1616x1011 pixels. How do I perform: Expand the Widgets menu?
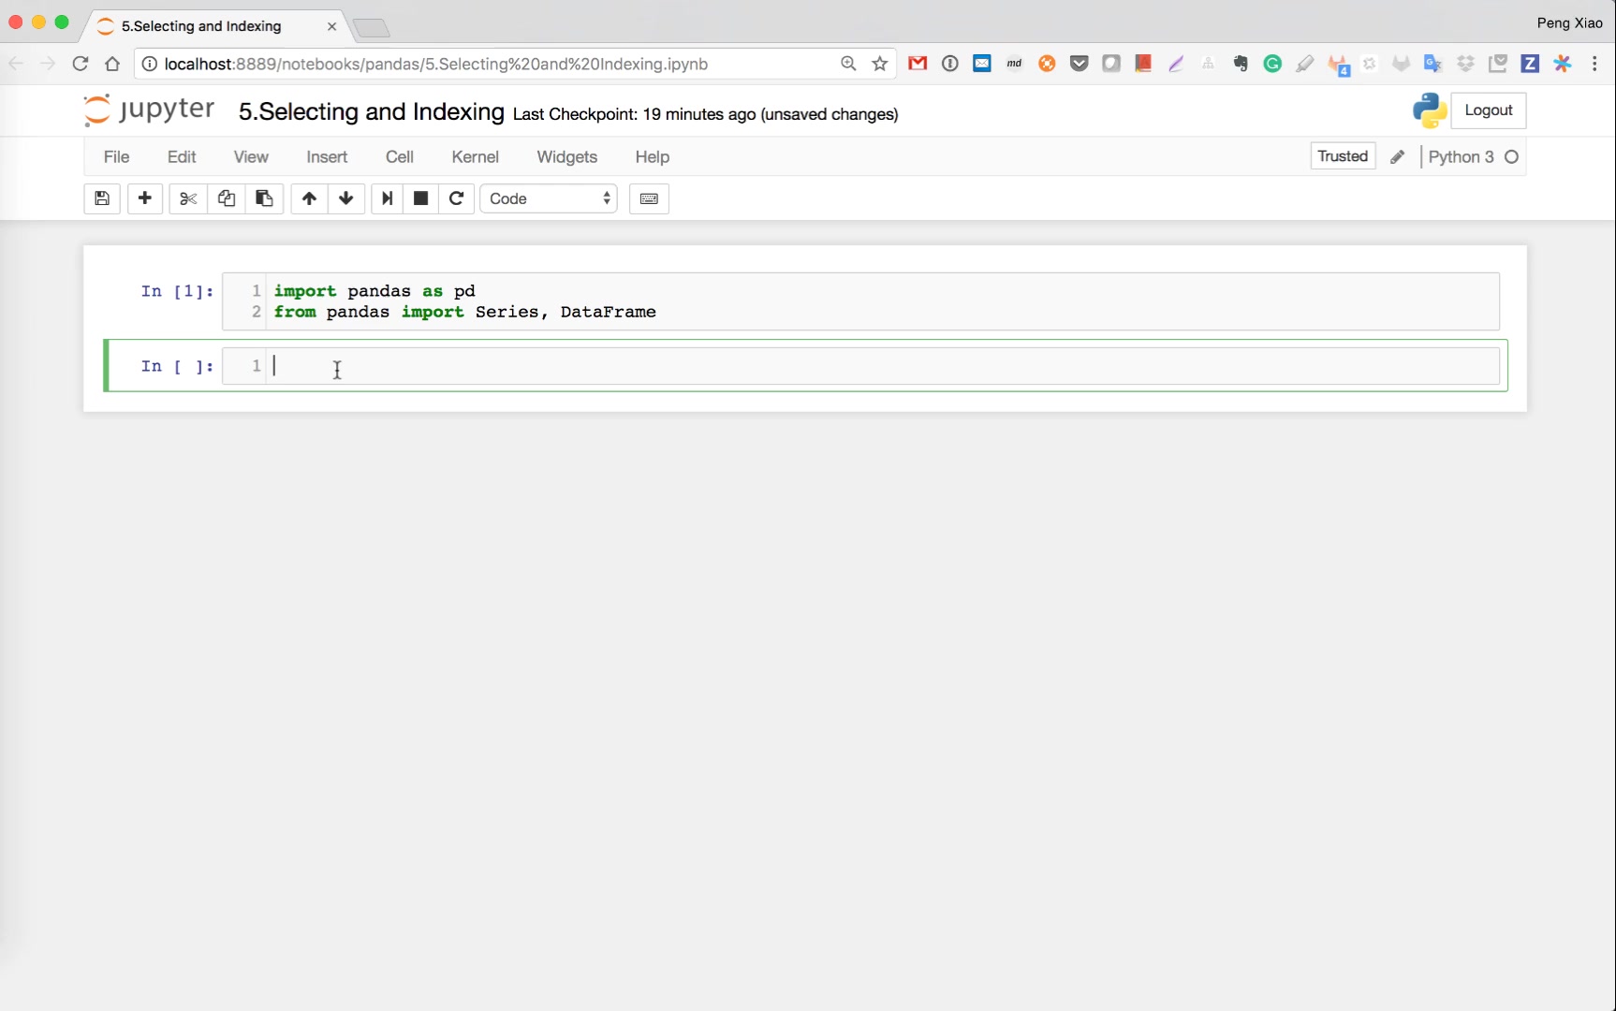pos(566,157)
